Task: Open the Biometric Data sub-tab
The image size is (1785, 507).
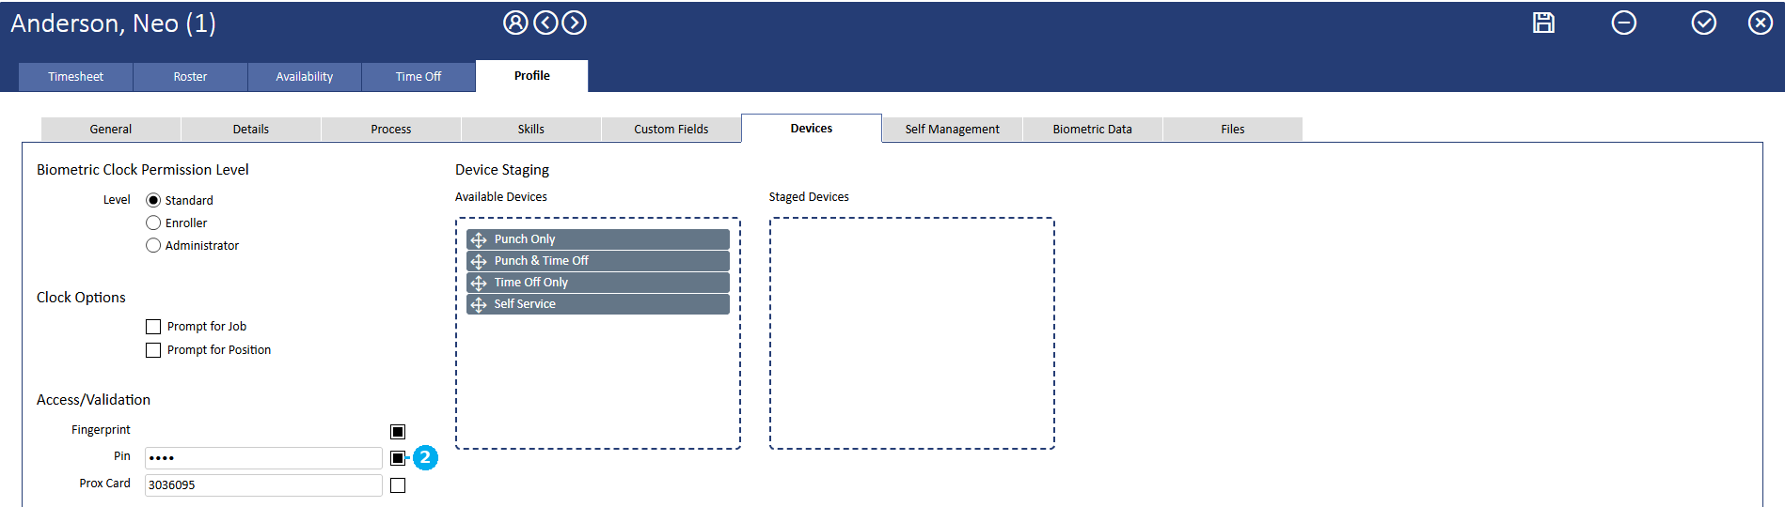Action: [x=1093, y=130]
